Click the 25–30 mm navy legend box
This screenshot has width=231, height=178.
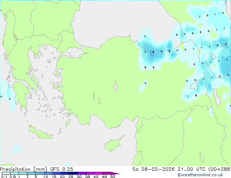74,173
